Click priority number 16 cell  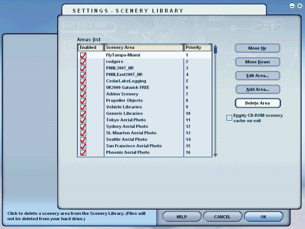(x=188, y=152)
